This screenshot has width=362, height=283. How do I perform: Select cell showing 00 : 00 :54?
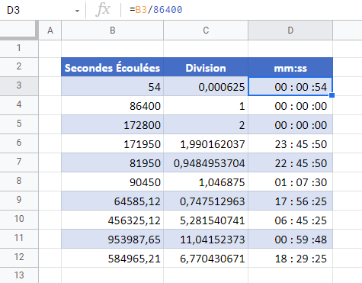[x=290, y=86]
